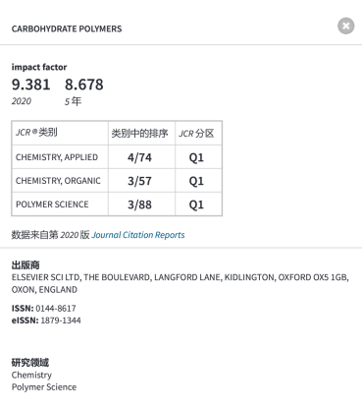Viewport: 362px width, 408px height.
Task: Click the Q1 quartile for Chemistry, Applied
Action: click(198, 157)
